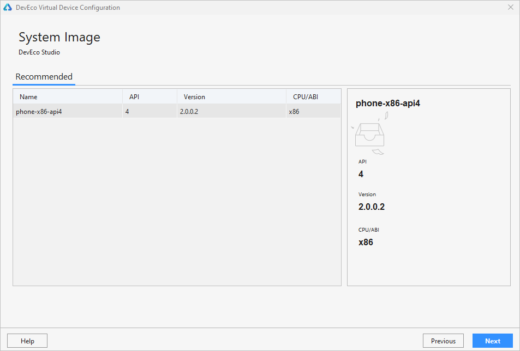Image resolution: width=520 pixels, height=351 pixels.
Task: Click the phone-x86-api4 title in details panel
Action: coord(387,103)
